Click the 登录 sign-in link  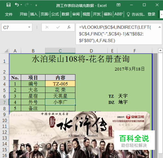pyautogui.click(x=151, y=14)
